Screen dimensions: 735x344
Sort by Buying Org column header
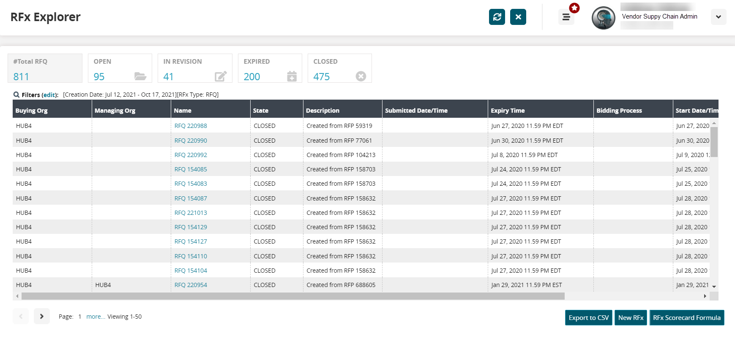(32, 111)
